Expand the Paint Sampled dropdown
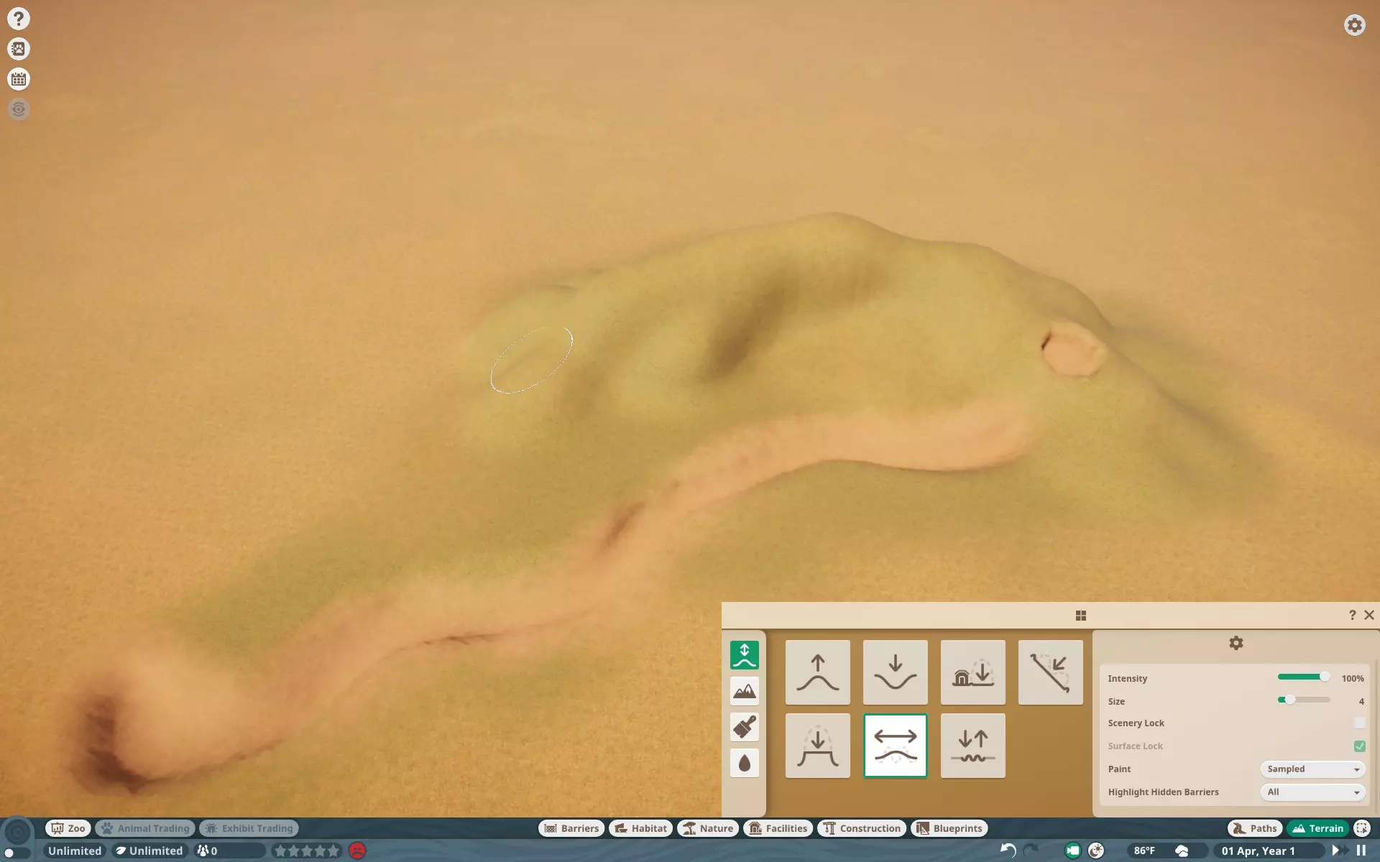 1312,769
